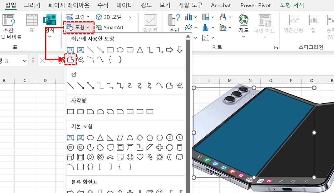The width and height of the screenshot is (334, 193).
Task: Open the 도형 서식 tab
Action: [x=292, y=5]
